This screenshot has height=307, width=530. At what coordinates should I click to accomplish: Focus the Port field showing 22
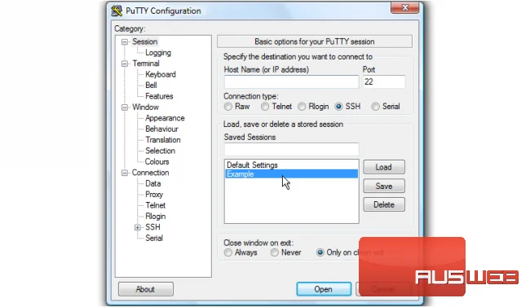tap(384, 81)
